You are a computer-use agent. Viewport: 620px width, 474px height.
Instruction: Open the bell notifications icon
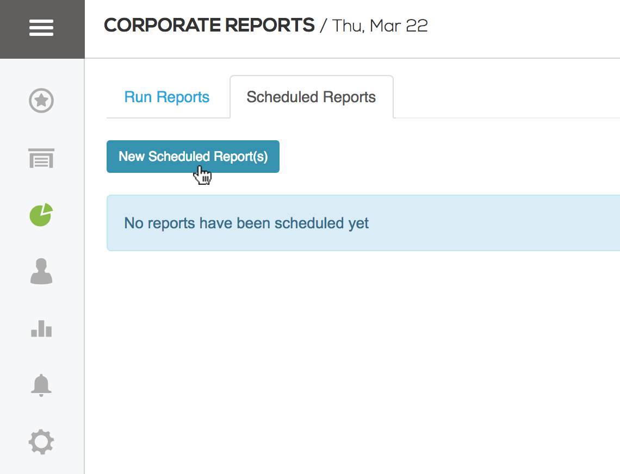coord(41,385)
